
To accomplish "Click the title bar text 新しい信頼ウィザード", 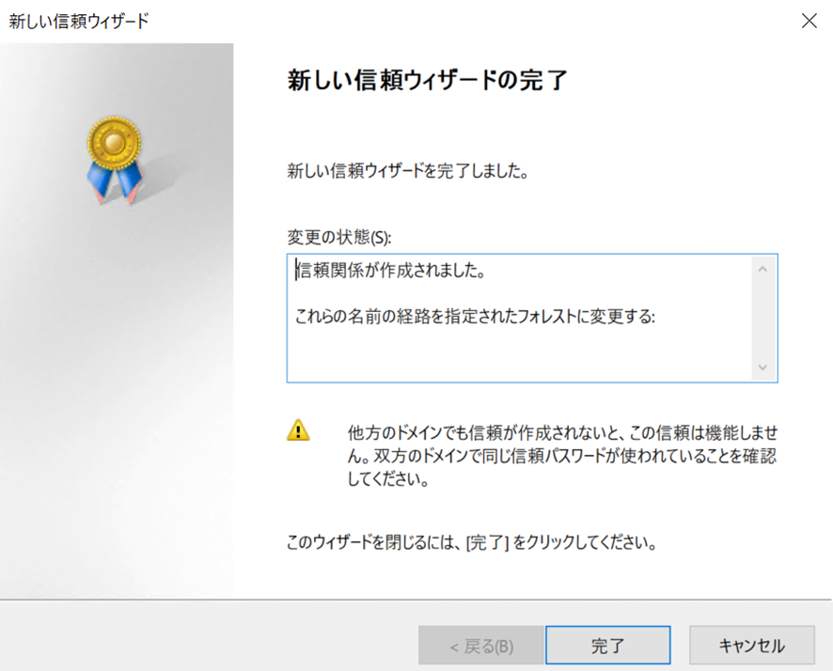I will (x=79, y=22).
